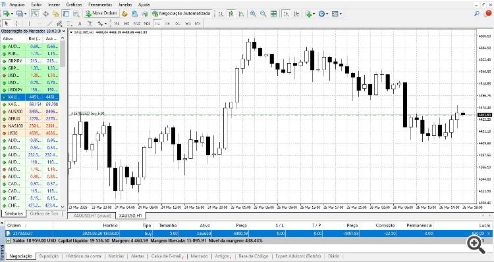Select the trendline tool
494x262 pixels.
(49, 24)
